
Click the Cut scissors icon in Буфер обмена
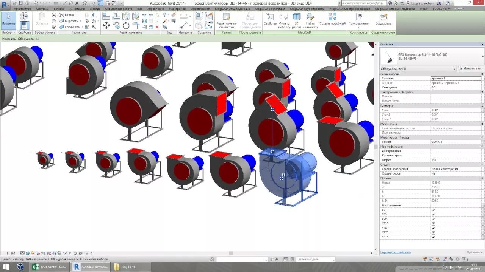(54, 15)
